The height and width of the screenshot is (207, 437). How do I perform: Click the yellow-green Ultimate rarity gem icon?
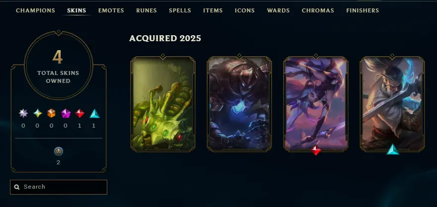pyautogui.click(x=38, y=113)
